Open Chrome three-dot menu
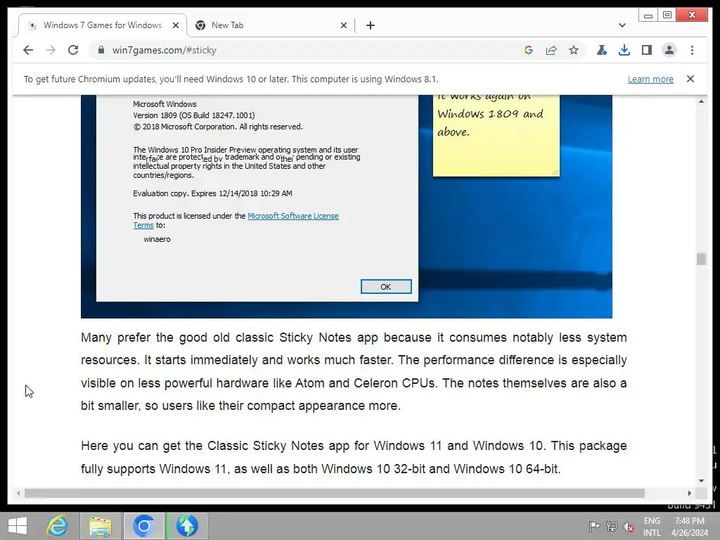 click(692, 50)
